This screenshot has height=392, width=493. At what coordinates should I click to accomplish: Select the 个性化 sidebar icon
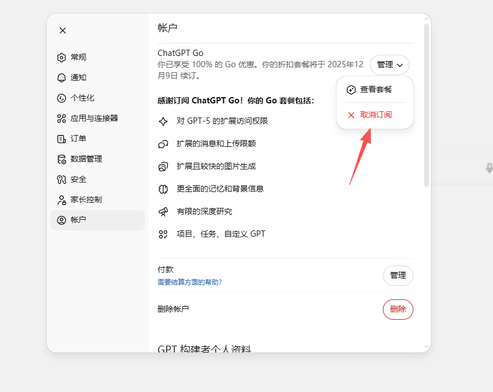coord(62,98)
